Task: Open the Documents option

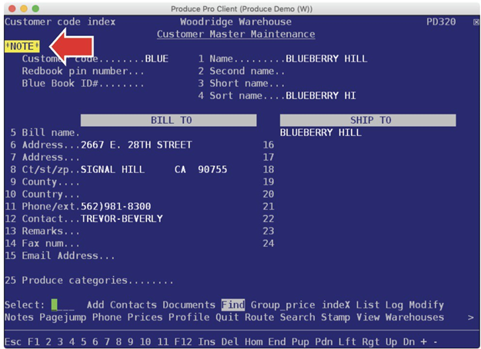Action: tap(189, 304)
